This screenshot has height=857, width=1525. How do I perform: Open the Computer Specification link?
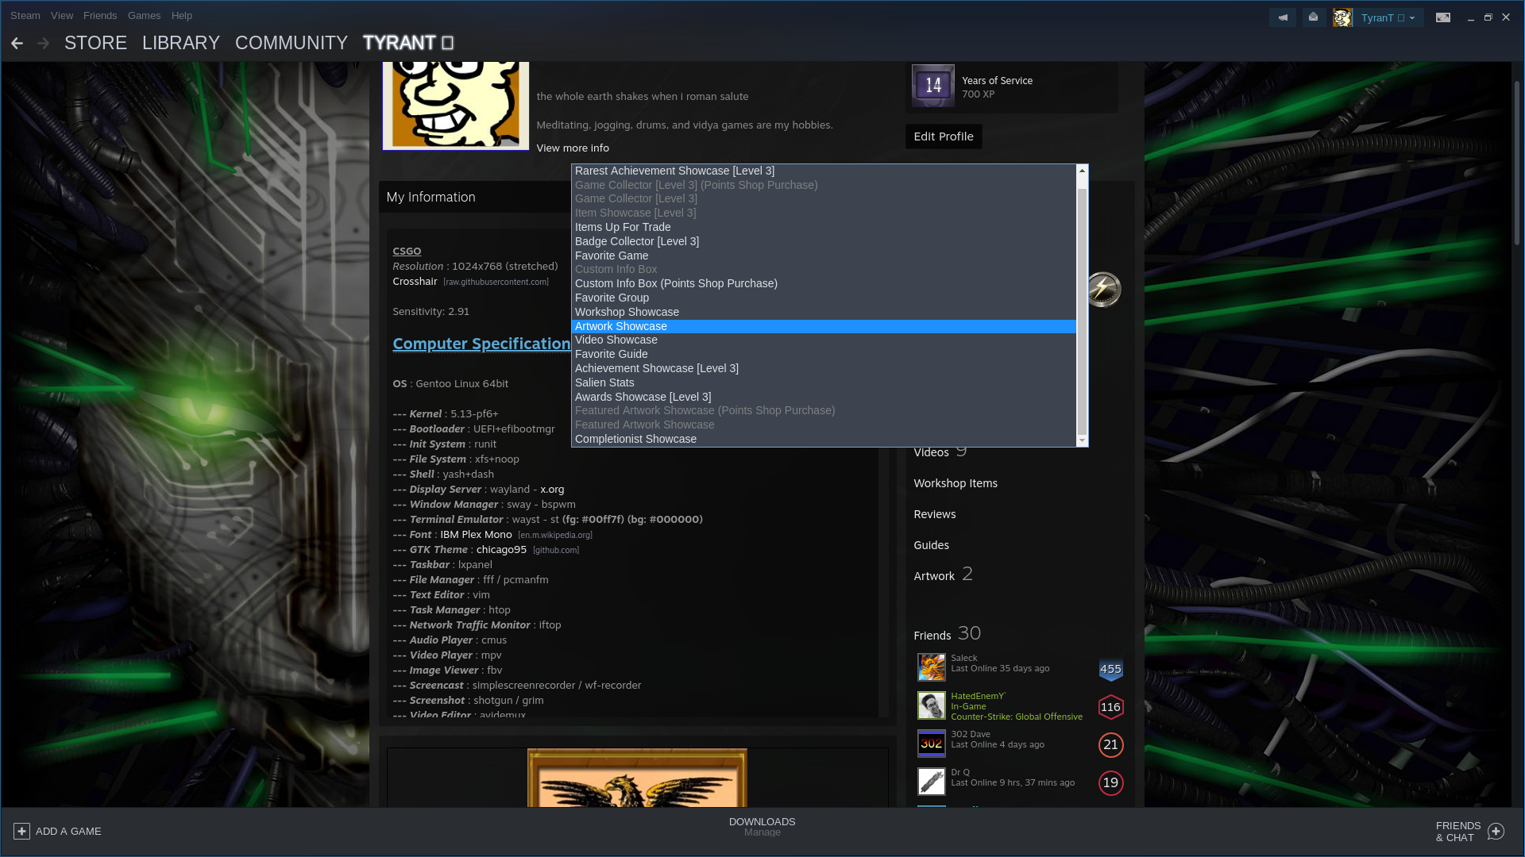481,344
